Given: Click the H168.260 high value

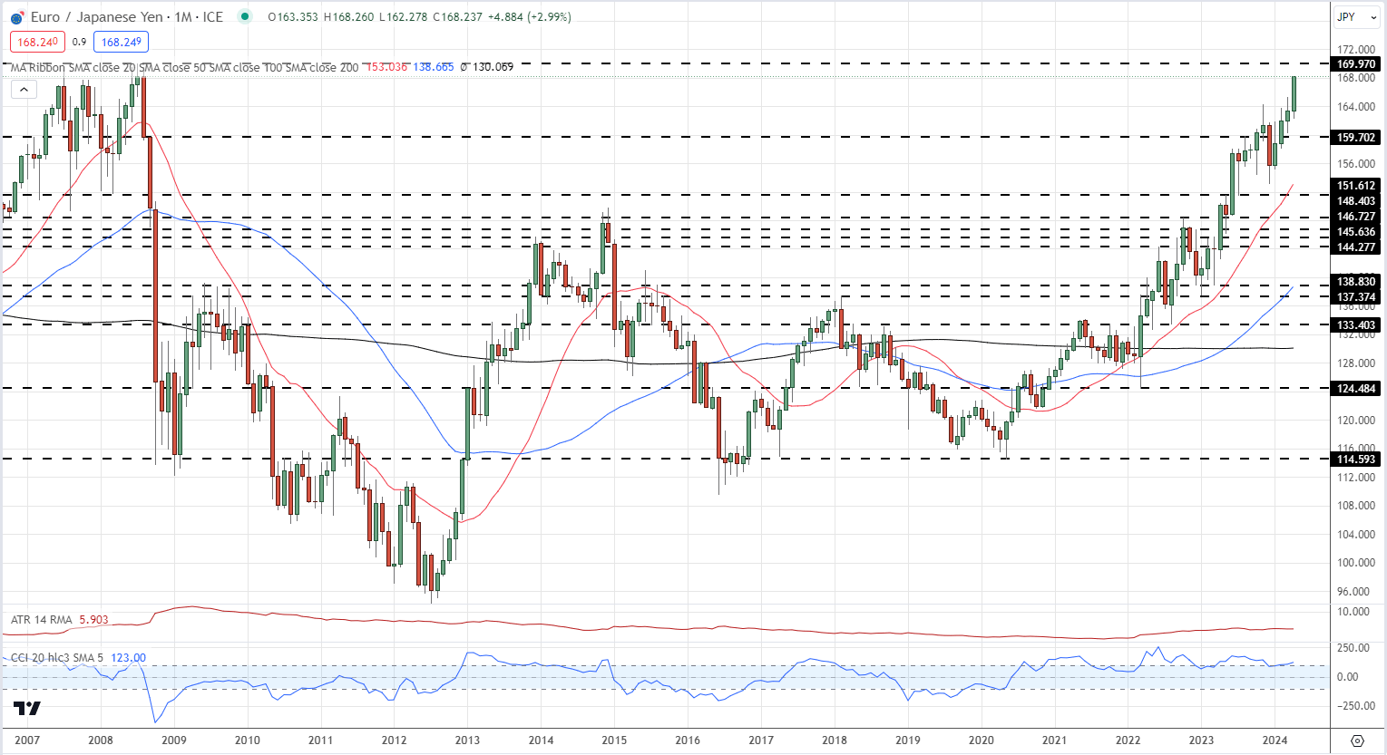Looking at the screenshot, I should [348, 16].
